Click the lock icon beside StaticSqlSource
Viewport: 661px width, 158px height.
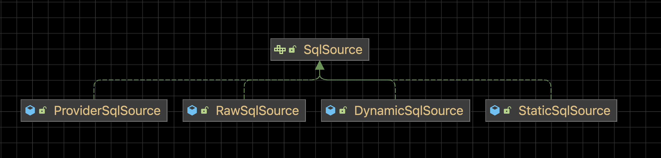click(x=507, y=110)
